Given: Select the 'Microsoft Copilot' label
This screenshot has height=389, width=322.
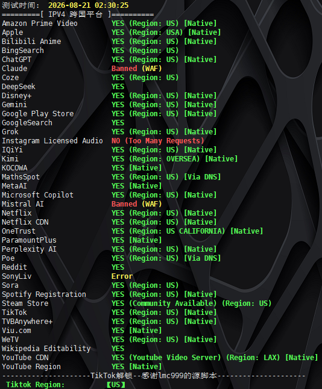Looking at the screenshot, I should [38, 195].
